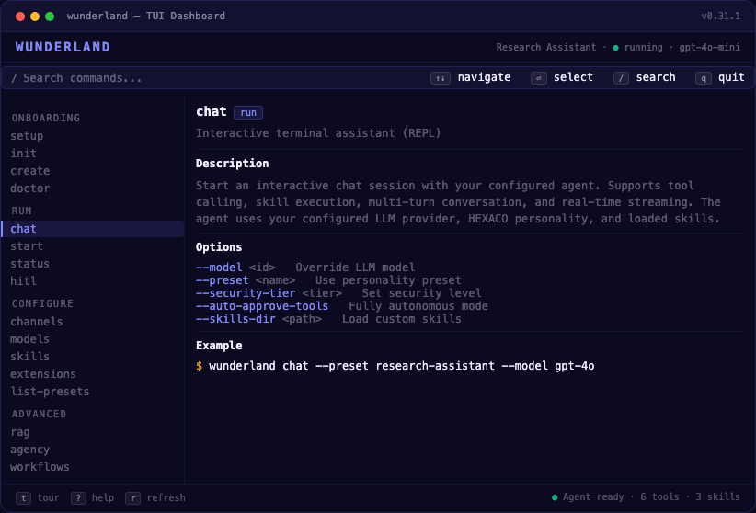Click the enter key select icon

point(539,78)
